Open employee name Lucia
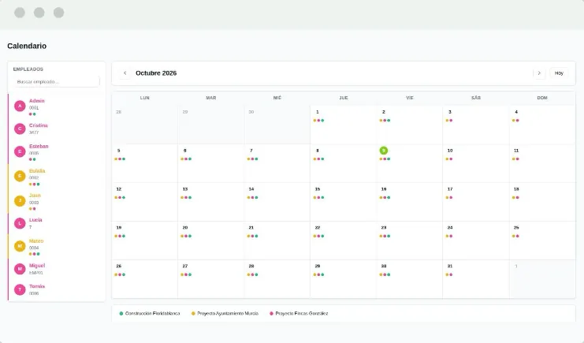584x343 pixels. click(x=35, y=220)
